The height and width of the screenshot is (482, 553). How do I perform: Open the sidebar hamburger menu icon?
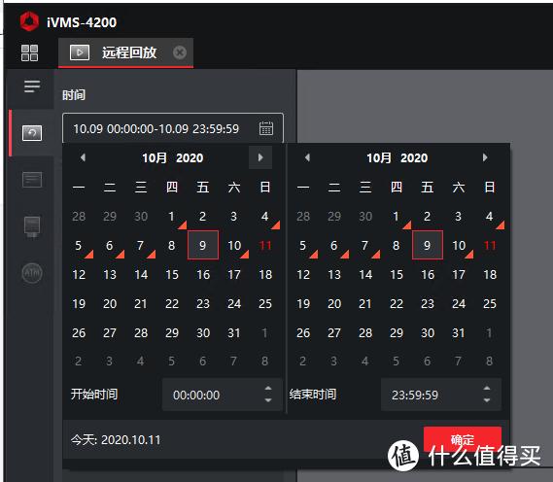[32, 86]
